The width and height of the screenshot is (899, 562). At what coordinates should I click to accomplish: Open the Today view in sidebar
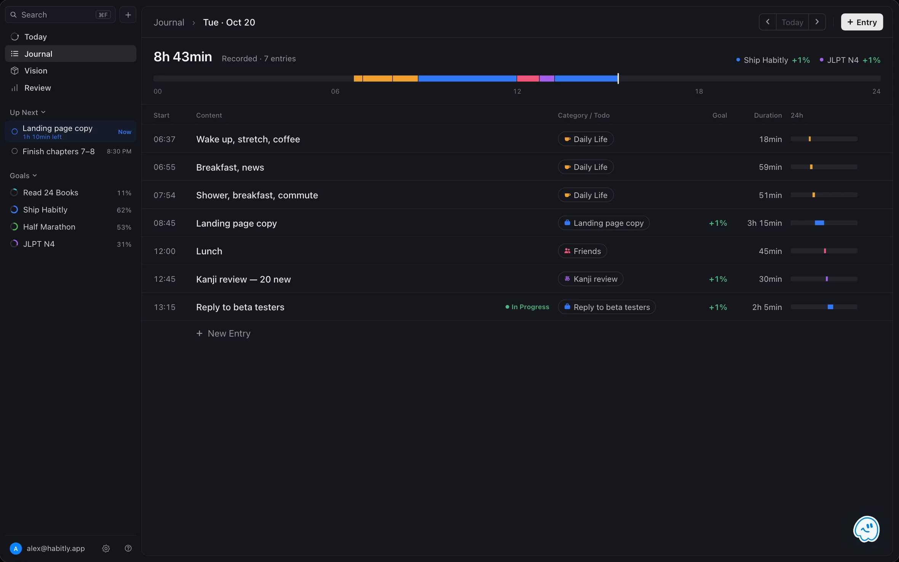click(x=70, y=37)
